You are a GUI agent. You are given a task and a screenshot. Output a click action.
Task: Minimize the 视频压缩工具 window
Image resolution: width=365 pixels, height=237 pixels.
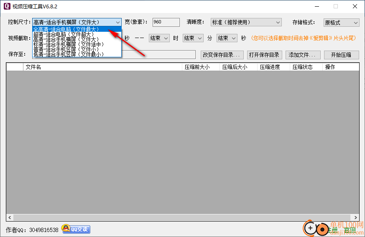[317, 7]
